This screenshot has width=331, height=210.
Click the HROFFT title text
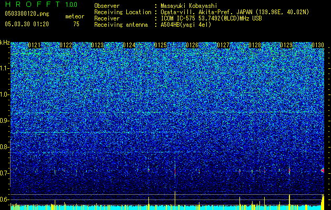(x=33, y=4)
